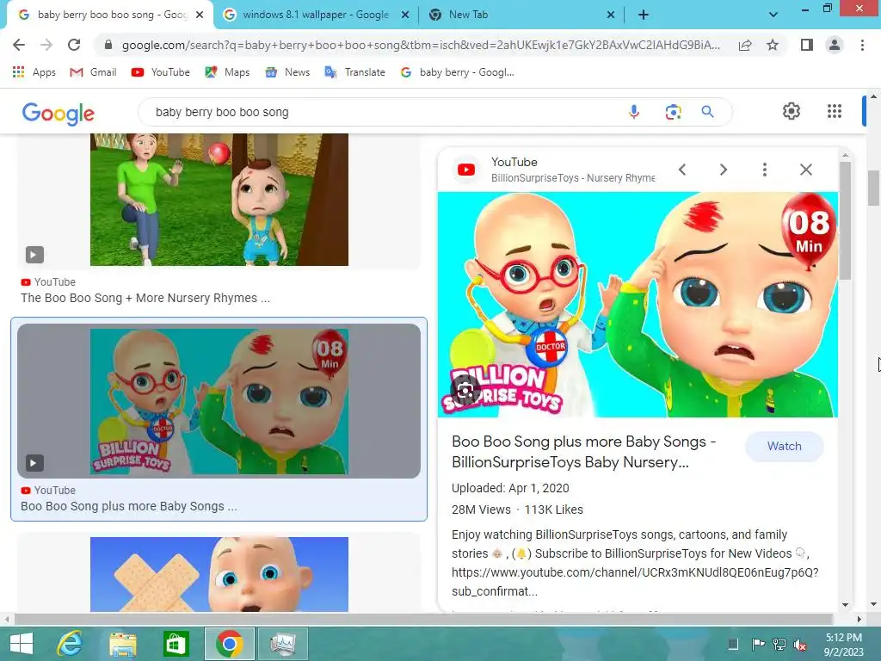The height and width of the screenshot is (661, 881).
Task: Open the Chrome side panel
Action: point(807,45)
